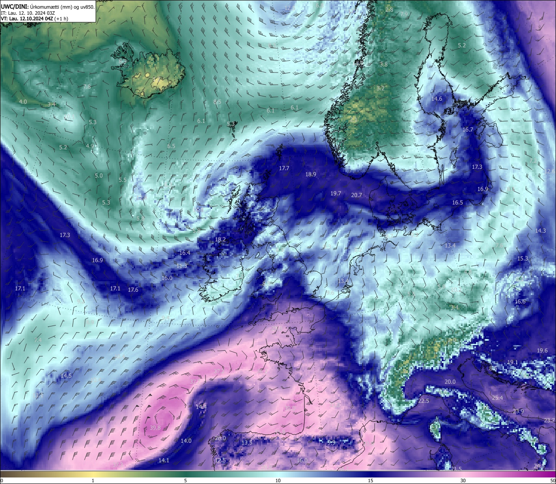Screen dimensions: 556x484
Task: Click the 16.4 value on the map
Action: click(x=185, y=253)
